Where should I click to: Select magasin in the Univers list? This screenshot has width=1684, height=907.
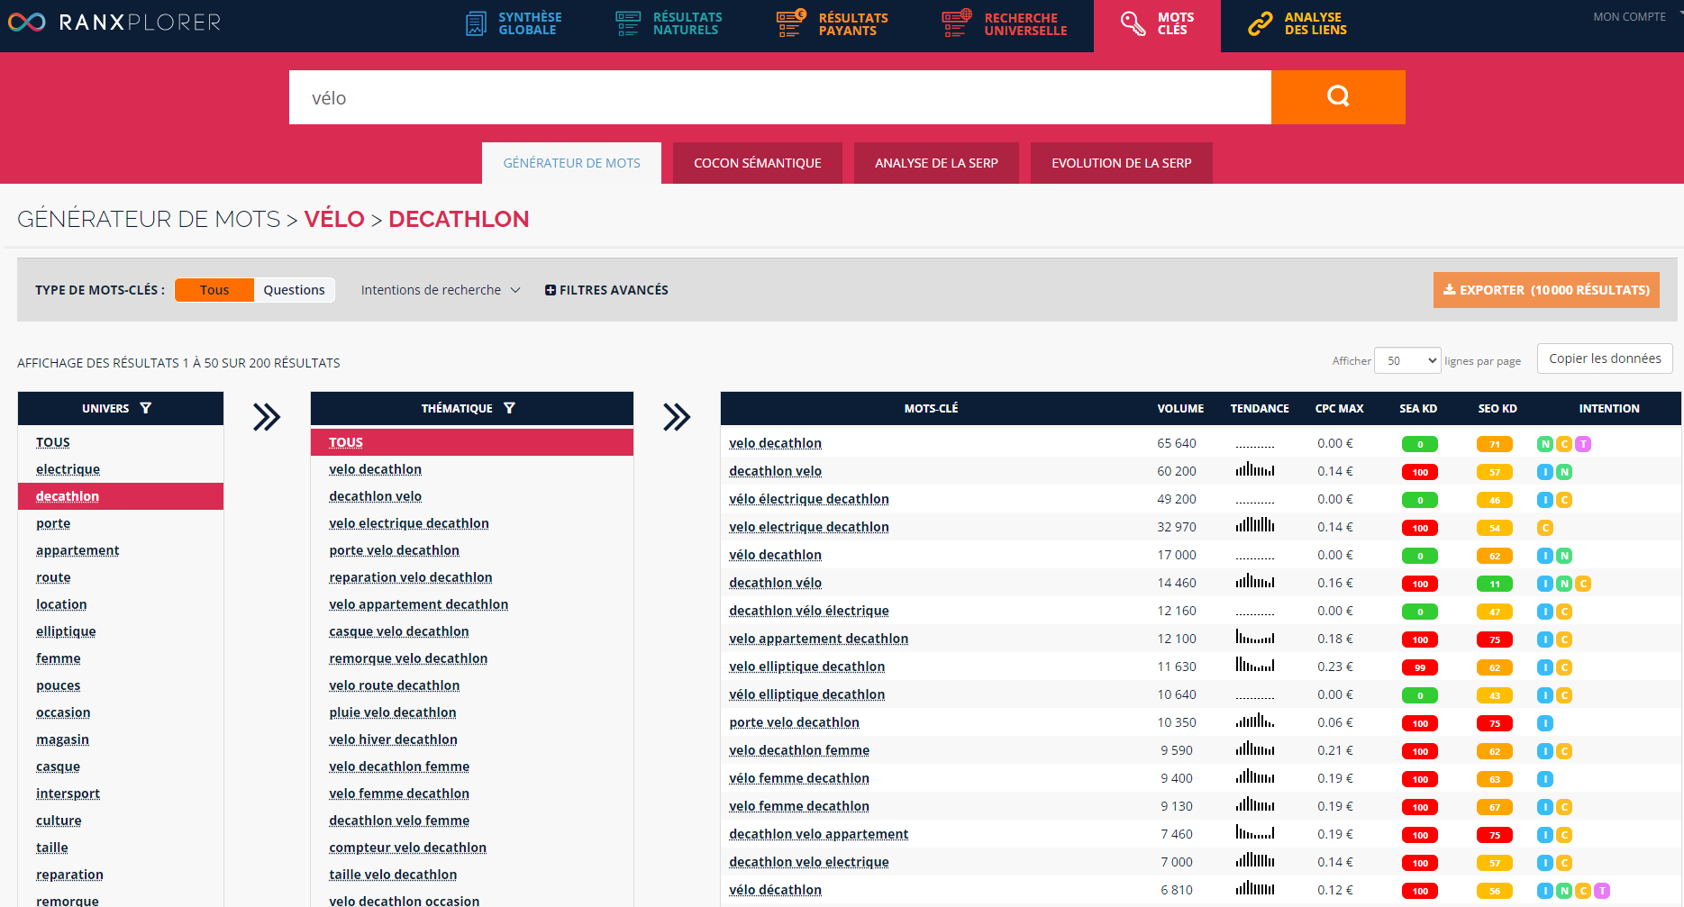click(x=62, y=739)
